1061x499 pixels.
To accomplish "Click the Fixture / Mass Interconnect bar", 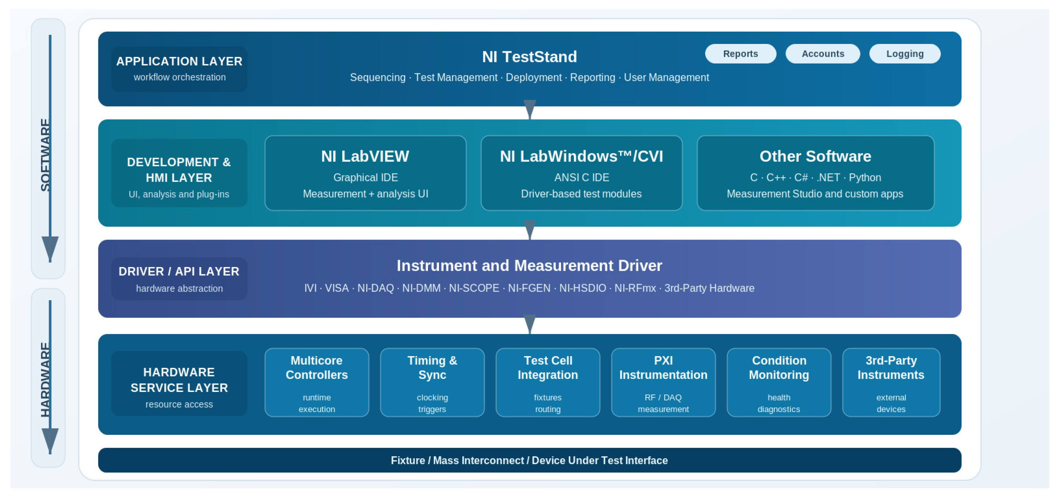I will pyautogui.click(x=529, y=460).
